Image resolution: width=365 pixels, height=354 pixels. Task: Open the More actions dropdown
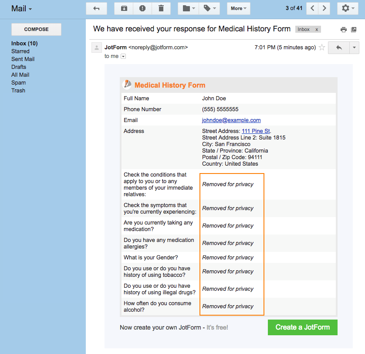(x=239, y=9)
